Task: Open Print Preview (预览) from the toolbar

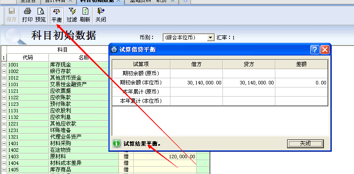Action: [x=41, y=15]
